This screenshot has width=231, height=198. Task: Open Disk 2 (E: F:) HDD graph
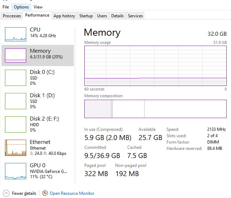[16, 124]
